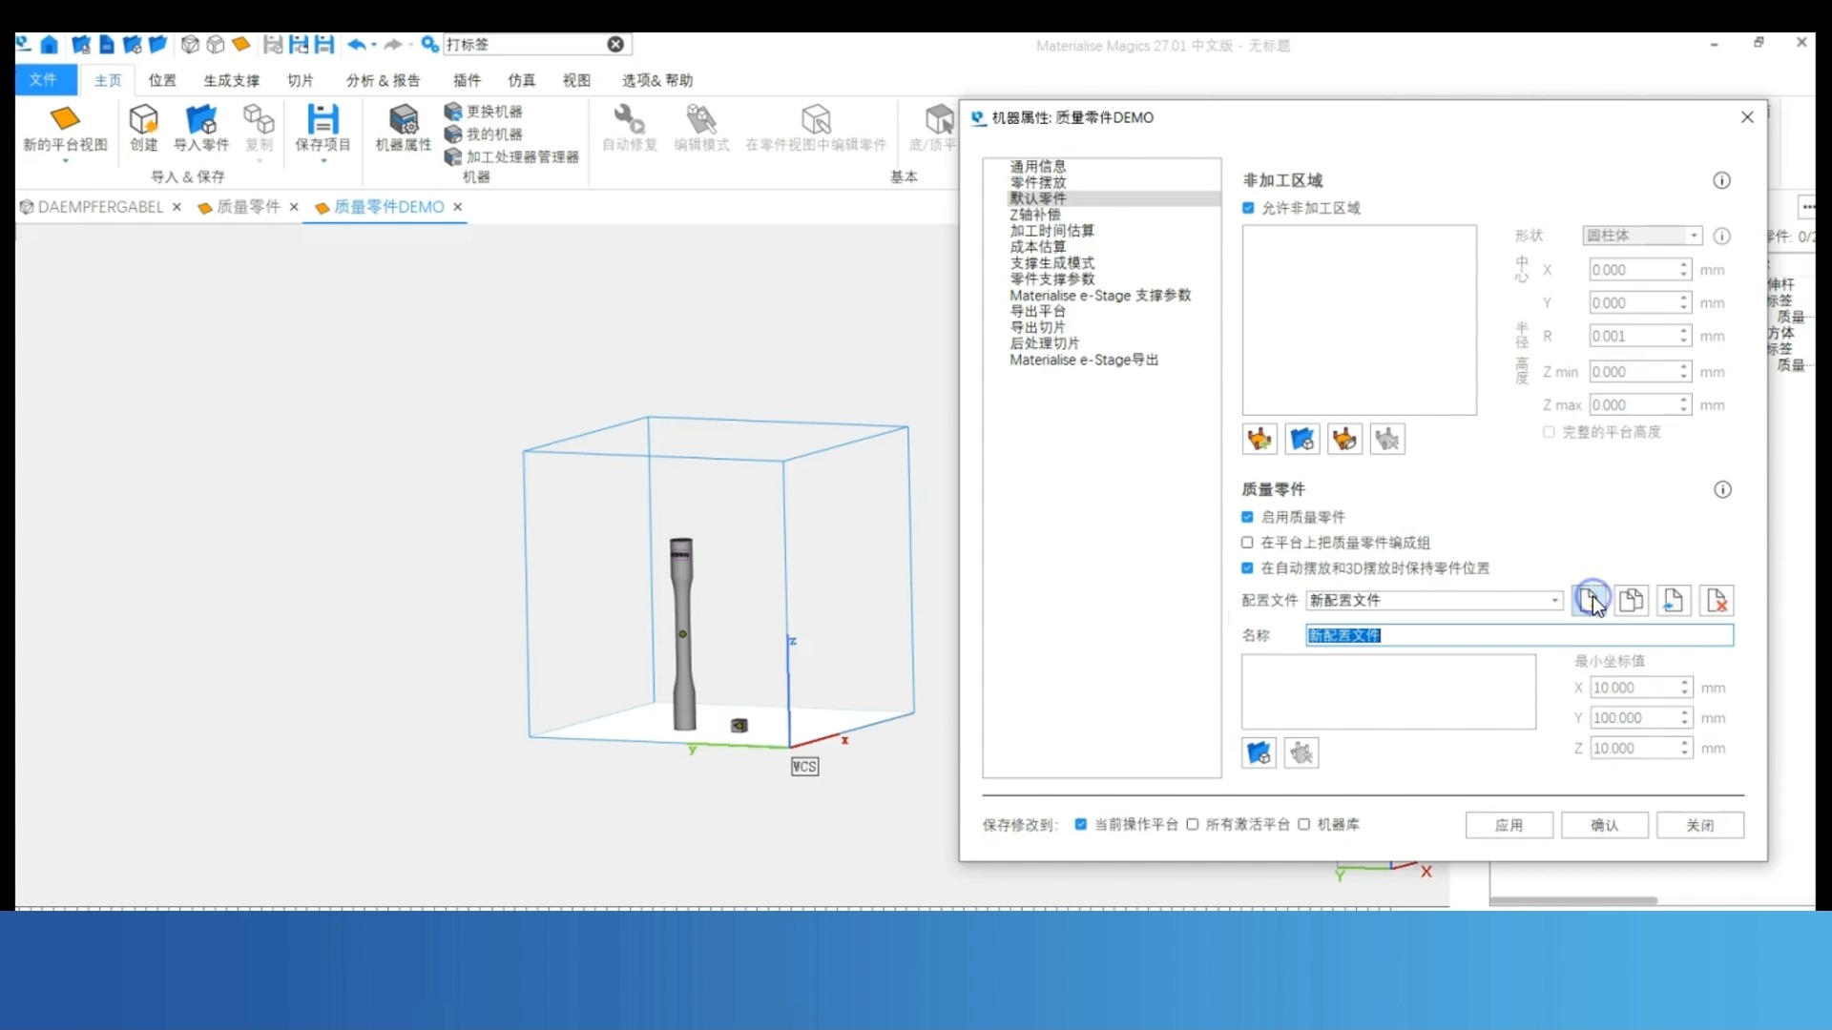Viewport: 1832px width, 1030px height.
Task: Click the redo arrow icon
Action: (x=392, y=45)
